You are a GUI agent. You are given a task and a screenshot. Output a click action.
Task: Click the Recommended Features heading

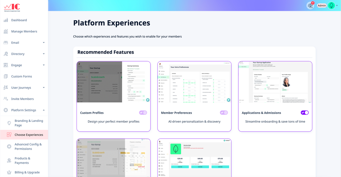106,52
